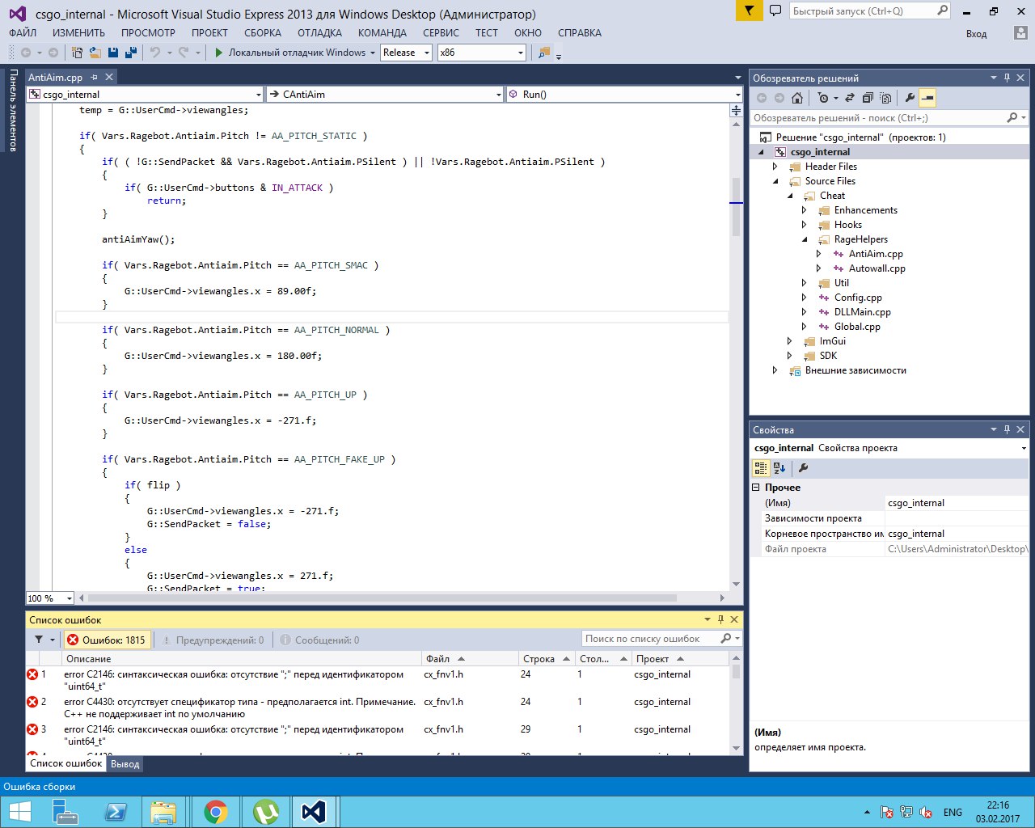Open the Панель элементов side tab
1035x828 pixels.
[13, 111]
